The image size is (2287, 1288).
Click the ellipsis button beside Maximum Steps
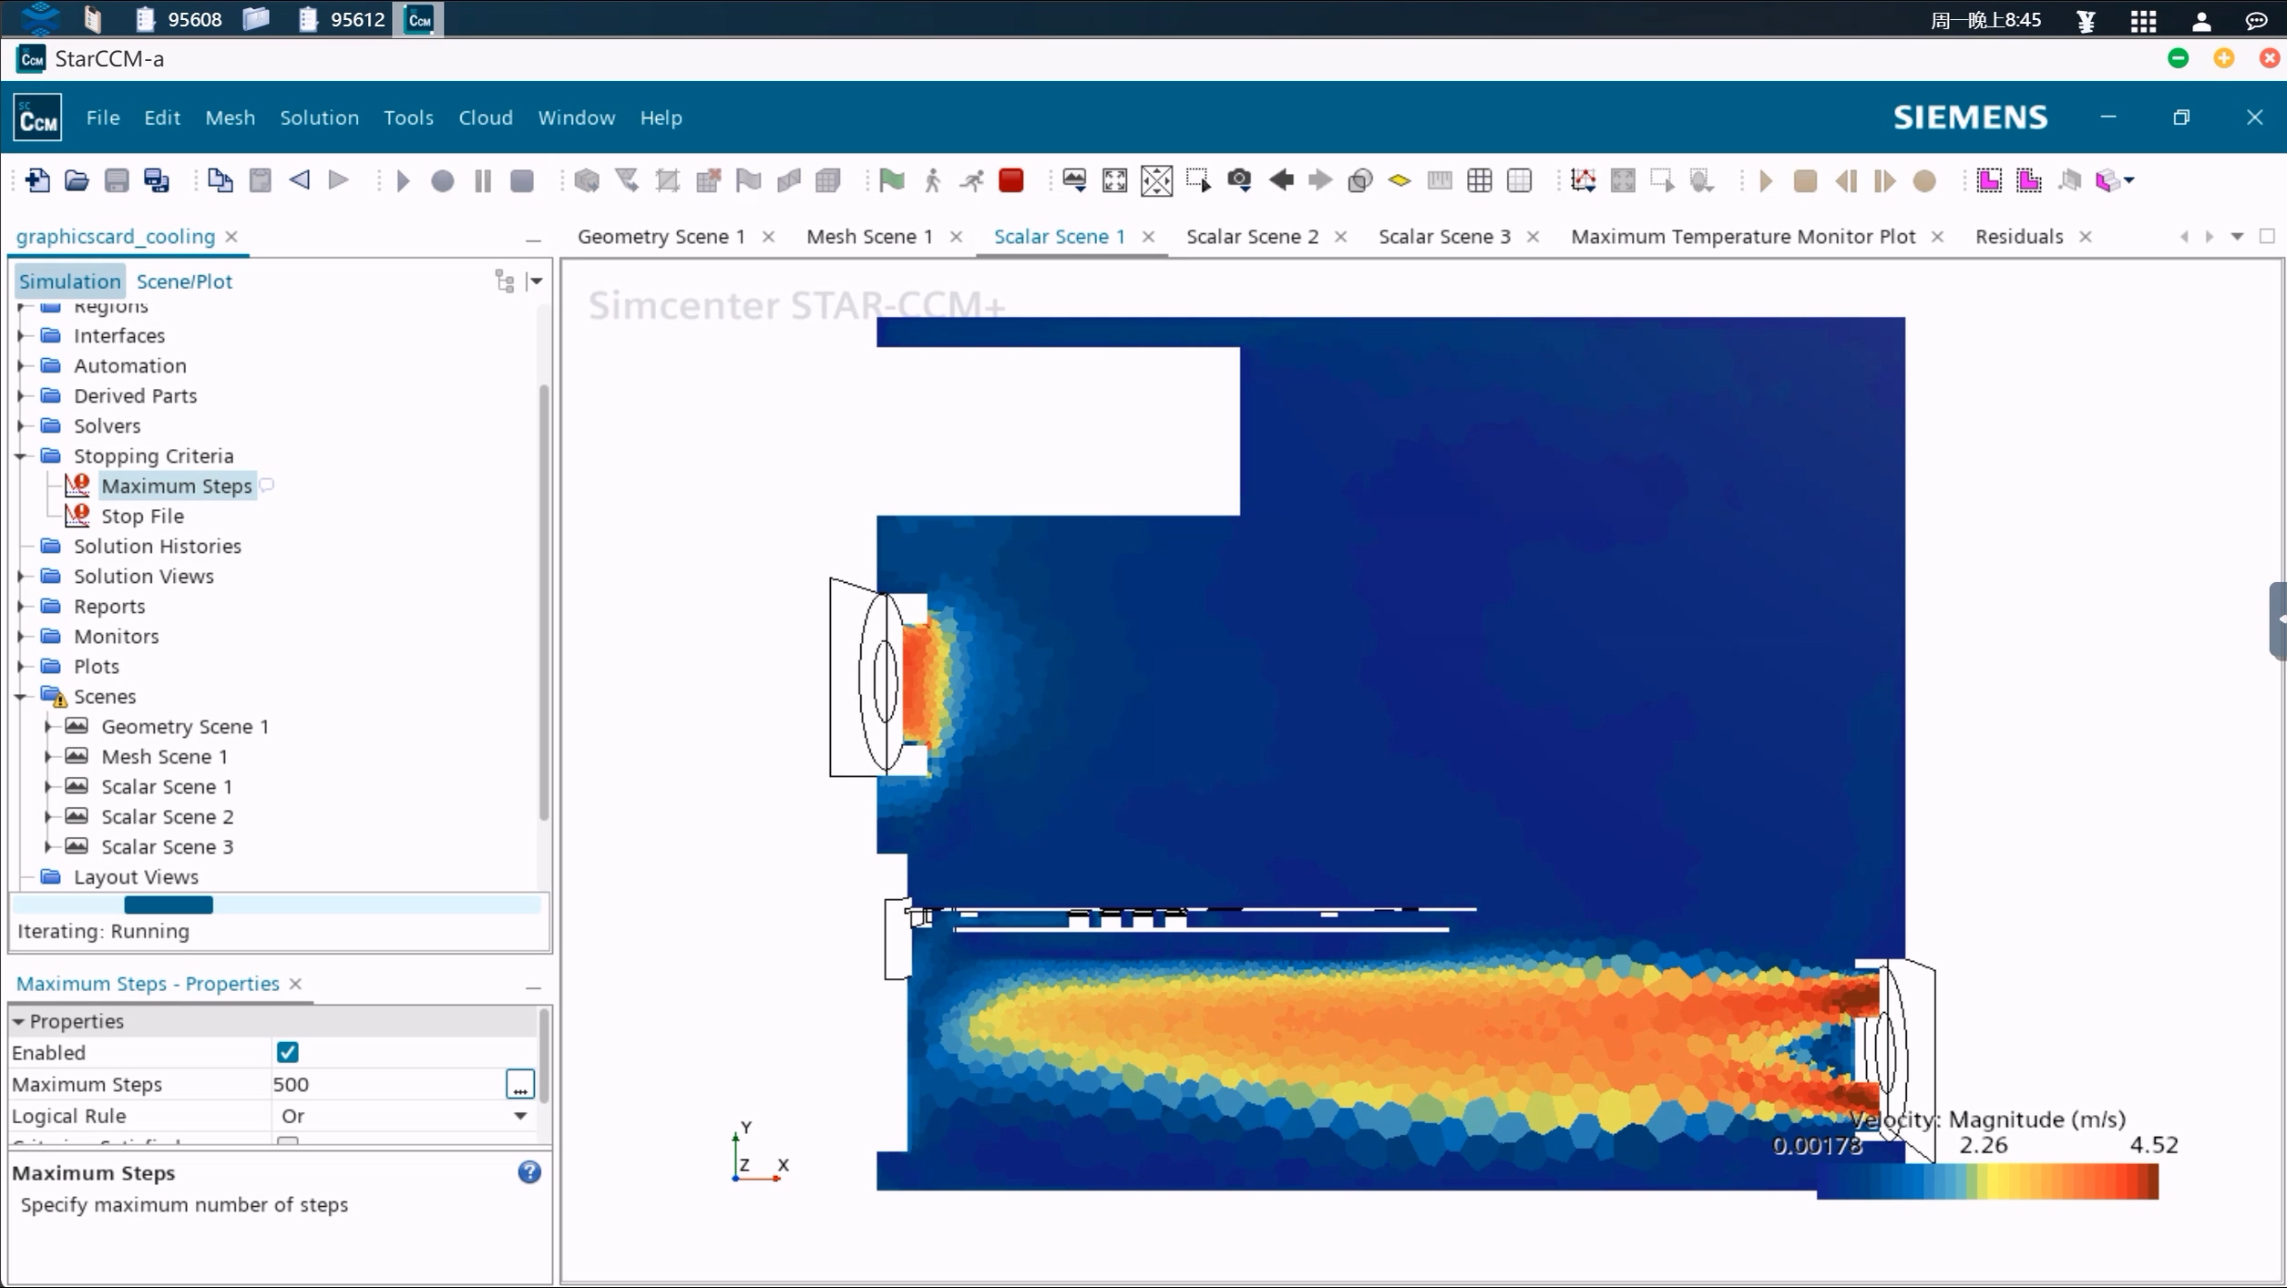tap(520, 1084)
